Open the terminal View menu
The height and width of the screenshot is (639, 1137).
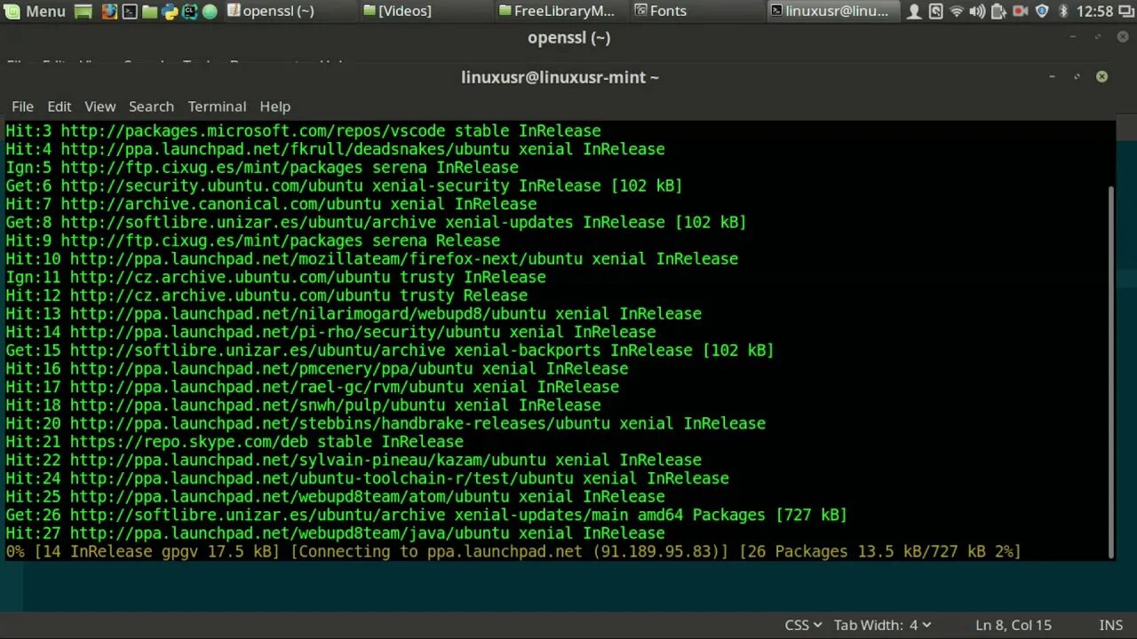100,106
